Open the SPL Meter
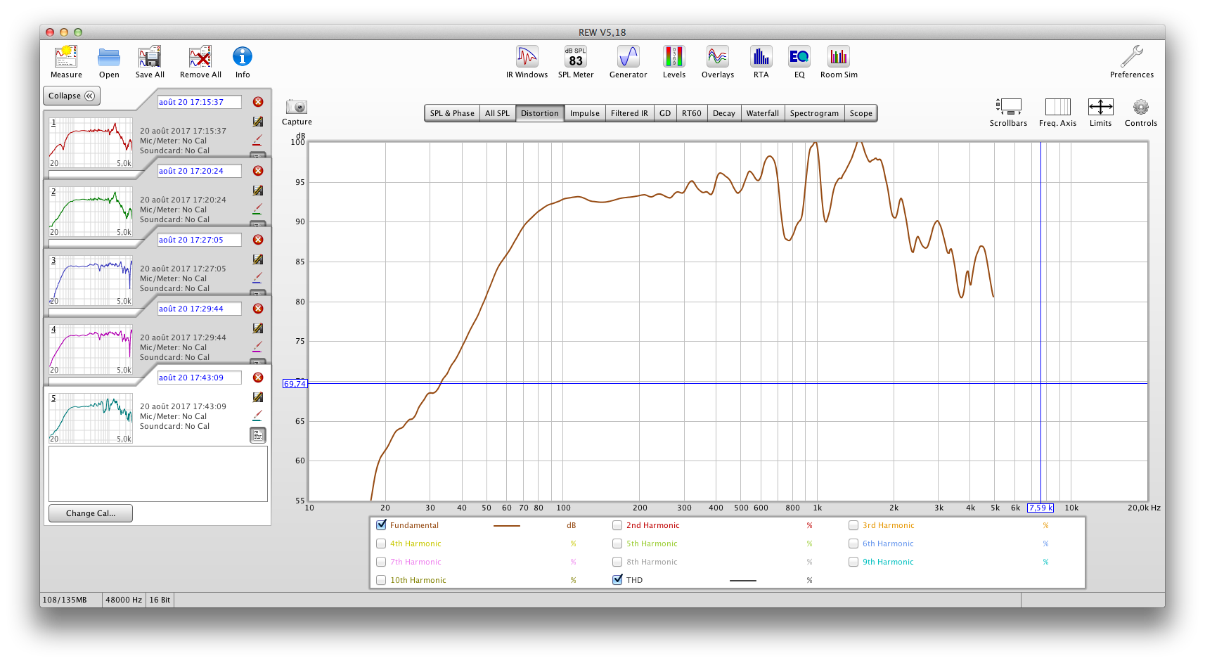The height and width of the screenshot is (663, 1205). pyautogui.click(x=576, y=57)
